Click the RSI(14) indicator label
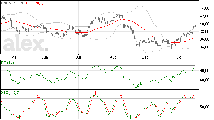 click(x=7, y=63)
